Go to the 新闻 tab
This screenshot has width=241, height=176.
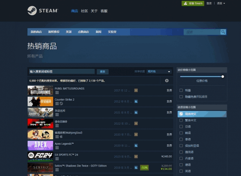coord(99,32)
